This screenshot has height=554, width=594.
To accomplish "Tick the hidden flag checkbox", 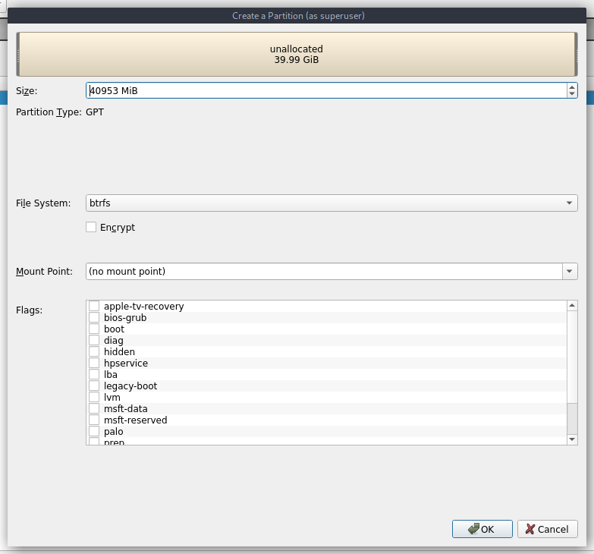I will point(94,352).
